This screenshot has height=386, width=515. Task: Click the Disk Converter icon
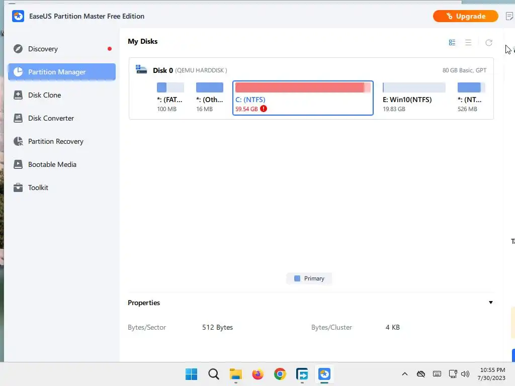(18, 118)
